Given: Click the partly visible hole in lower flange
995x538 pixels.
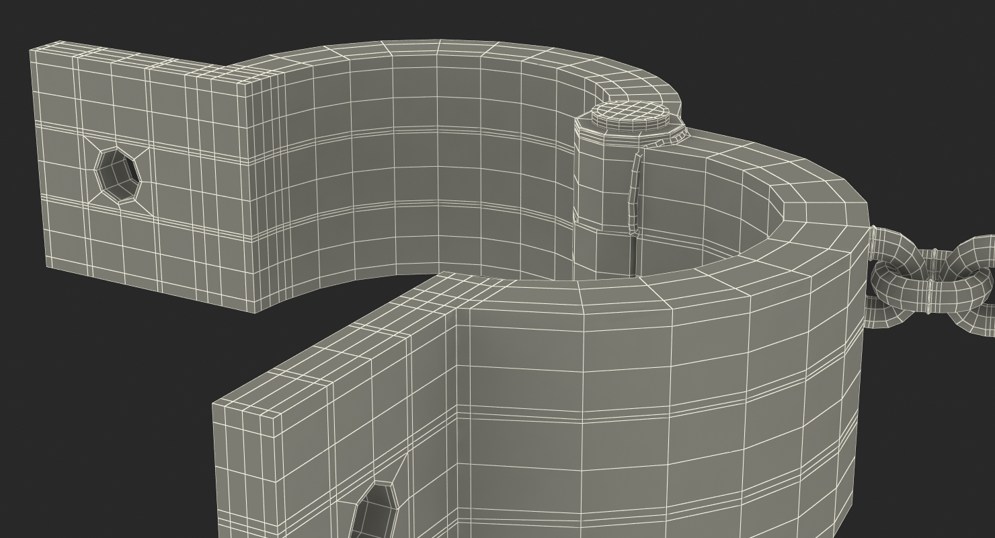Looking at the screenshot, I should click(x=374, y=511).
